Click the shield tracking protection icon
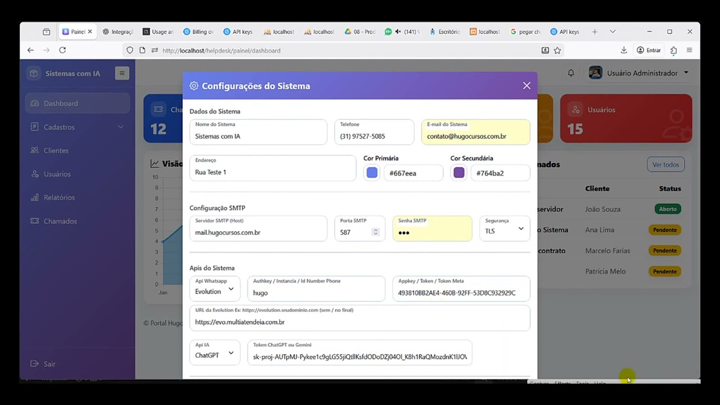Screen dimensions: 720x405 coord(130,50)
